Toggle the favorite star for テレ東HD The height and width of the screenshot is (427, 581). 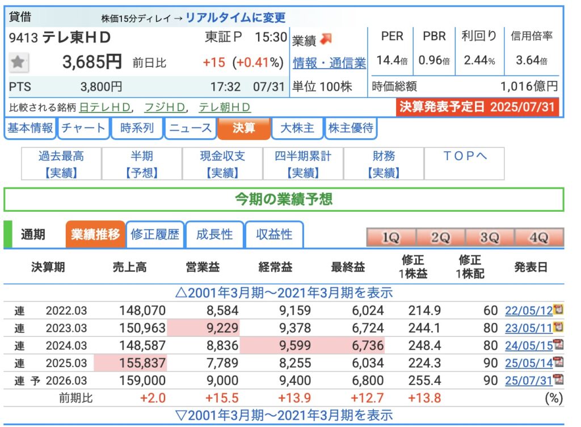pos(18,62)
